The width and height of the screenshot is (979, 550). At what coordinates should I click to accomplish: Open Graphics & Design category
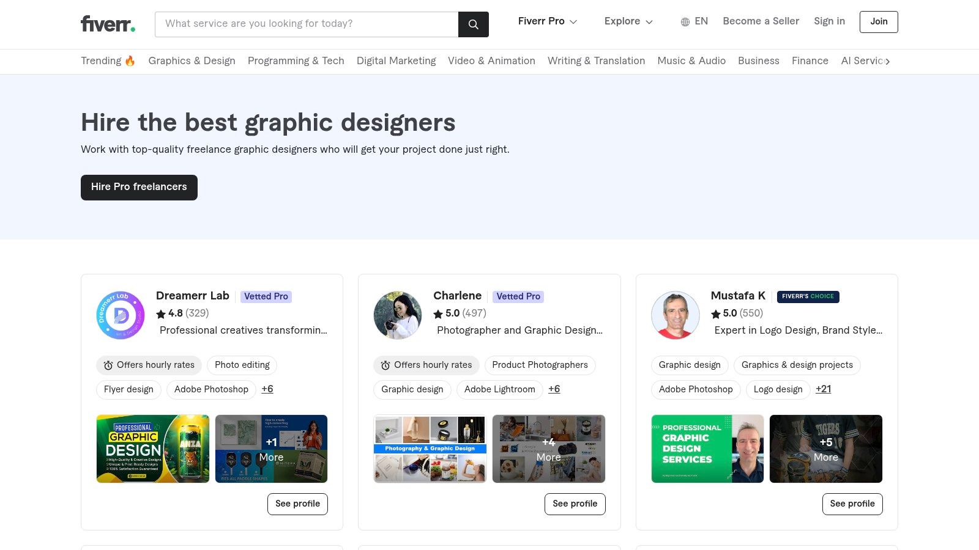click(x=192, y=61)
